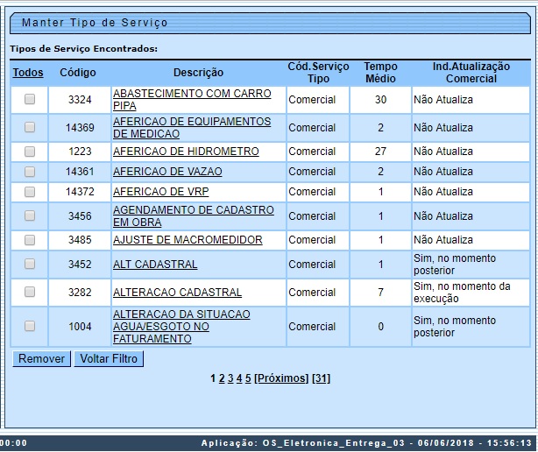Open AJUSTE DE MACROMEDIDOR service link
The image size is (538, 452).
click(188, 240)
